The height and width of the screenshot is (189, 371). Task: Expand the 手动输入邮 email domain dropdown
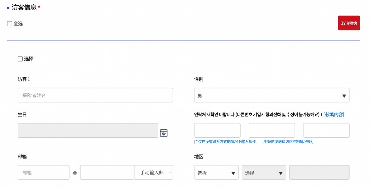[154, 172]
